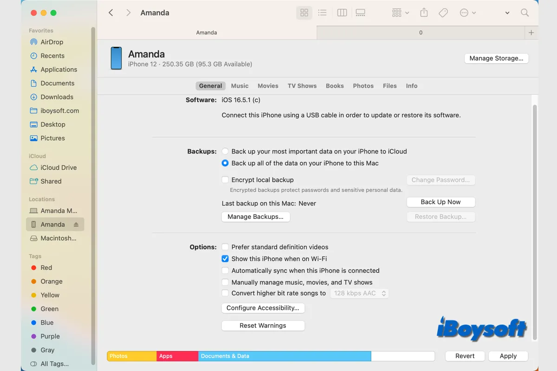The width and height of the screenshot is (557, 371).
Task: Open the 128 kbps AAC dropdown
Action: coord(360,293)
